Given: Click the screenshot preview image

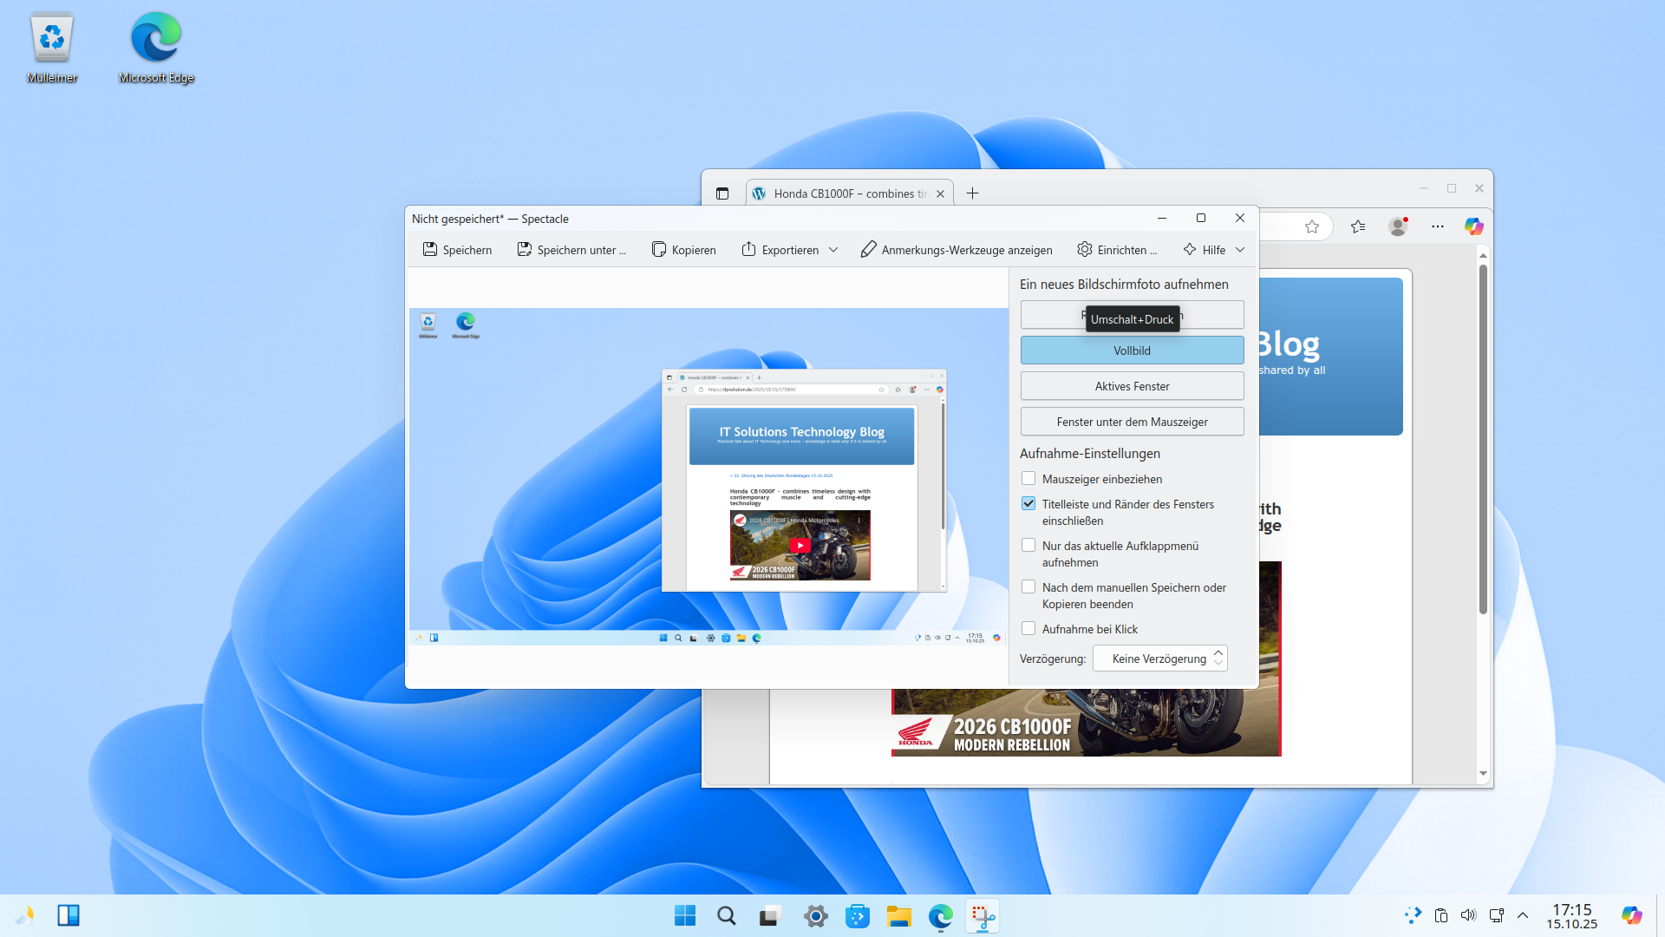Looking at the screenshot, I should point(707,475).
